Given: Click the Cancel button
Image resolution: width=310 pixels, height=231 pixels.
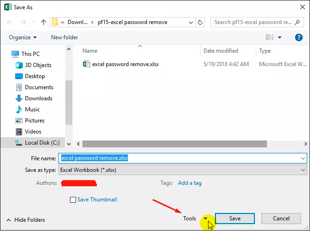Looking at the screenshot, I should pyautogui.click(x=281, y=219).
